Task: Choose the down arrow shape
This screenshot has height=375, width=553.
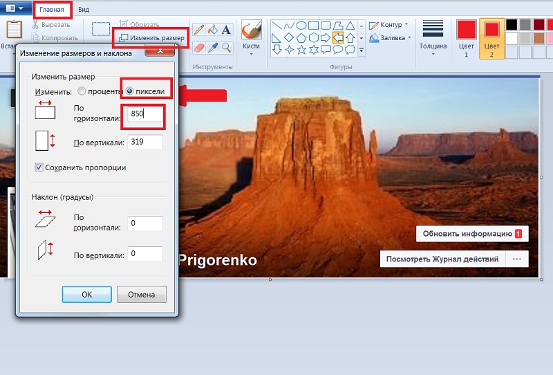Action: pos(277,49)
